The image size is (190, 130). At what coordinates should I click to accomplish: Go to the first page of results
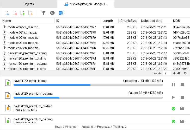(x=155, y=73)
